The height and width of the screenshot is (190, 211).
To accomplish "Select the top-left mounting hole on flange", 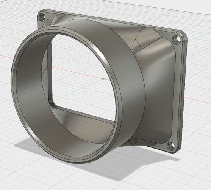I will click(x=42, y=17).
